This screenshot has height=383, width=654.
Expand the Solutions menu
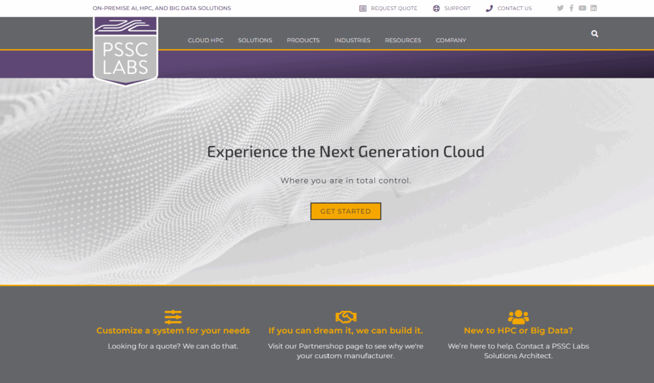255,40
